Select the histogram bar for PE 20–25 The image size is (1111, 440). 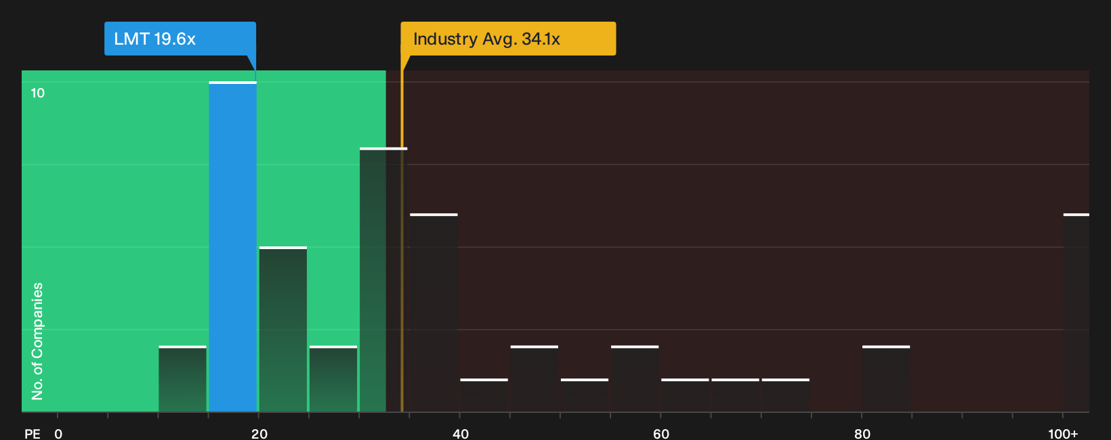click(x=283, y=329)
